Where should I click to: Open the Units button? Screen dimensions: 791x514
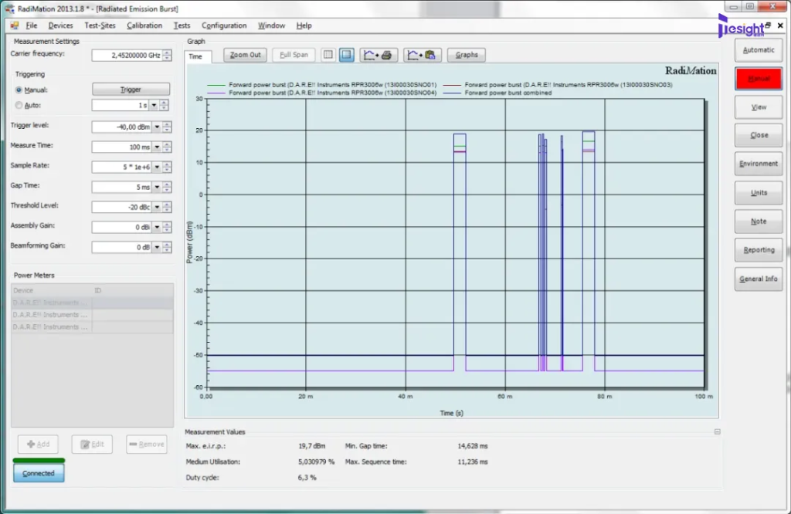click(x=759, y=192)
